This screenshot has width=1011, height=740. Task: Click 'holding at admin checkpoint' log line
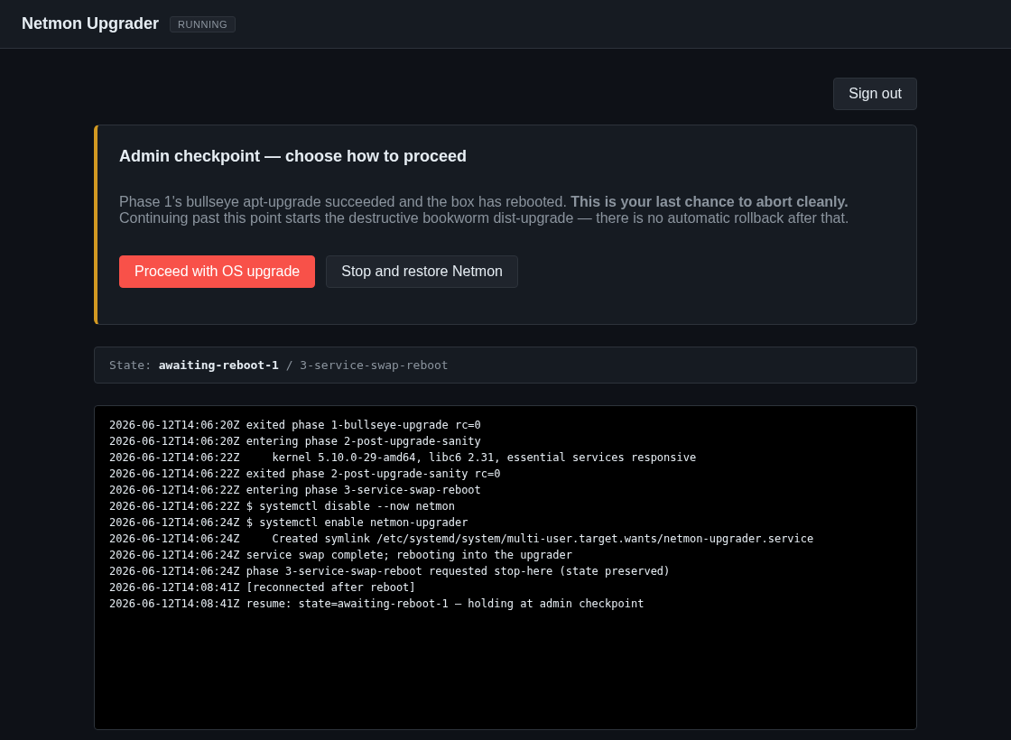tap(376, 604)
